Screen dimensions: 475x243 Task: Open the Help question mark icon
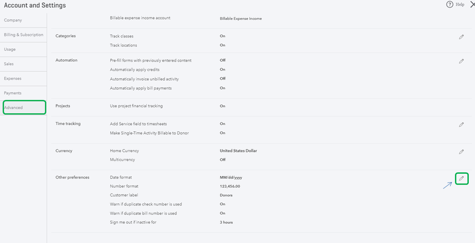[449, 5]
